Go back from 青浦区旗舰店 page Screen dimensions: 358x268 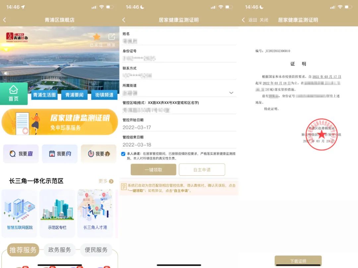click(x=5, y=20)
